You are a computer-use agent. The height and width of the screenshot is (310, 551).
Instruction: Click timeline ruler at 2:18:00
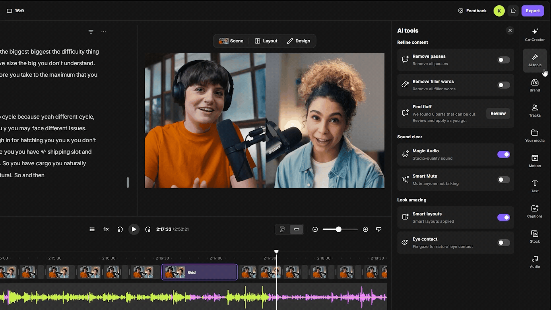pos(324,258)
